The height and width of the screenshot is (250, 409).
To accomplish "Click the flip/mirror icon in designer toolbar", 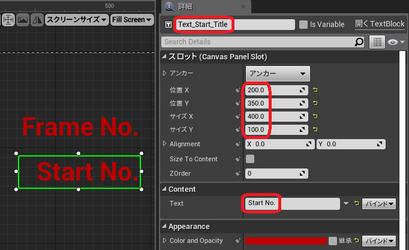I will pos(37,20).
